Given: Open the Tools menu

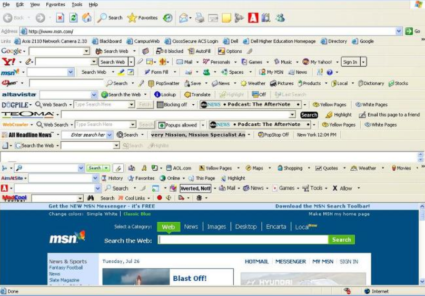Looking at the screenshot, I should (77, 5).
